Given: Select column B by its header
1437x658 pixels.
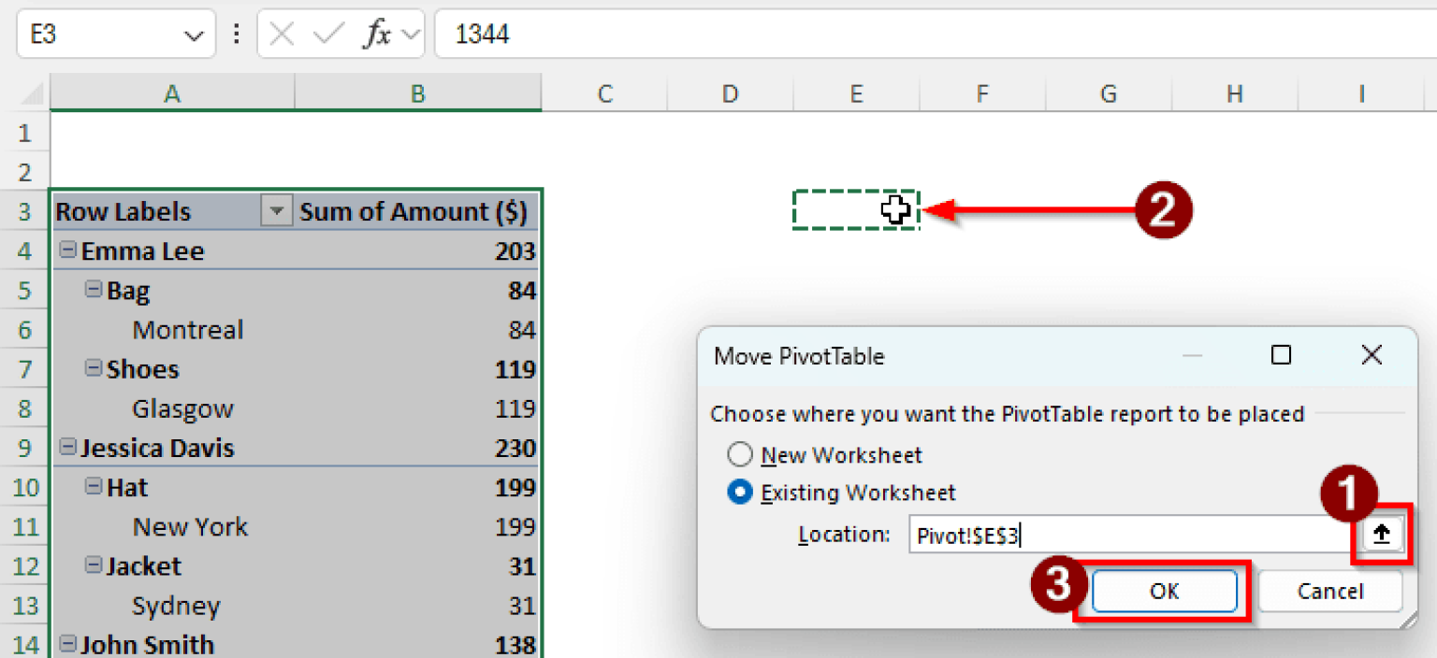Looking at the screenshot, I should coord(417,93).
